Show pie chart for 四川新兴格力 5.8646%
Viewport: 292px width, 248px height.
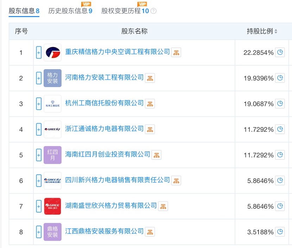tap(280, 181)
